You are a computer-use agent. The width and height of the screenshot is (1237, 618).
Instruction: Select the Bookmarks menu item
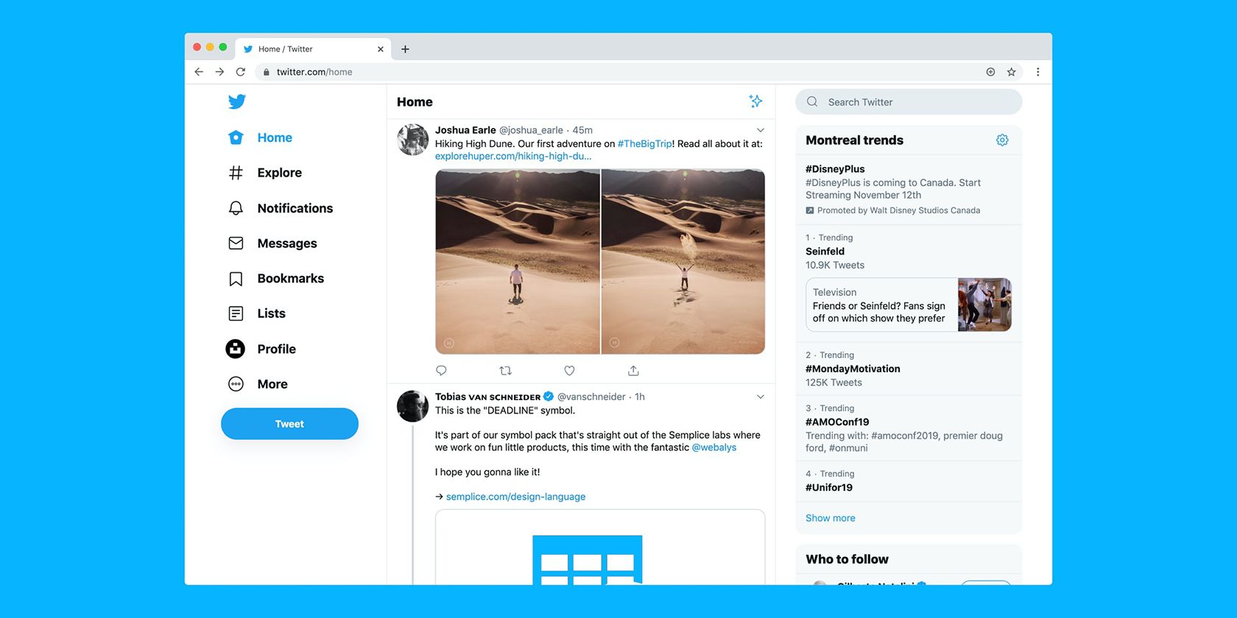pos(290,279)
